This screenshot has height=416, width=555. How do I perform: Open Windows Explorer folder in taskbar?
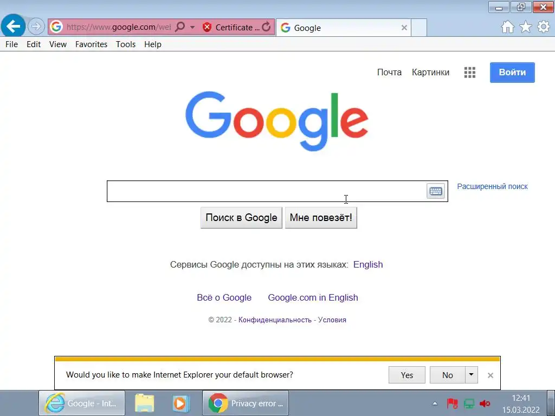(144, 403)
